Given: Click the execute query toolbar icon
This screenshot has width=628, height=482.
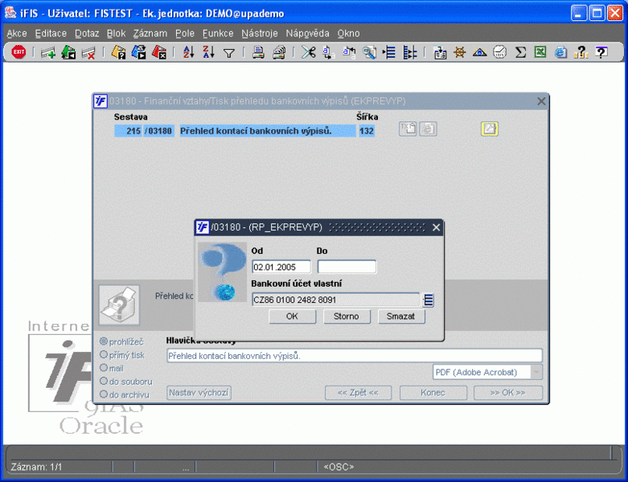Looking at the screenshot, I should [x=138, y=52].
